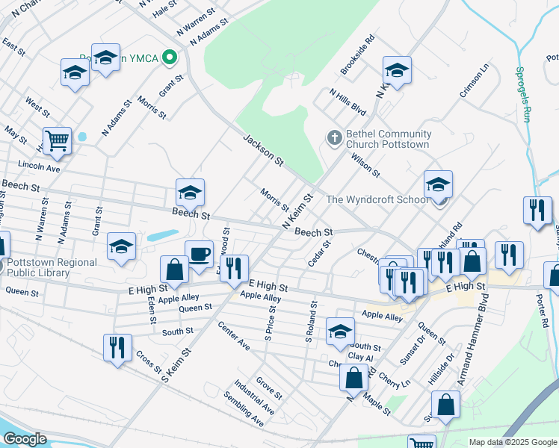Click the Maple St label
The image size is (559, 448).
point(377,404)
